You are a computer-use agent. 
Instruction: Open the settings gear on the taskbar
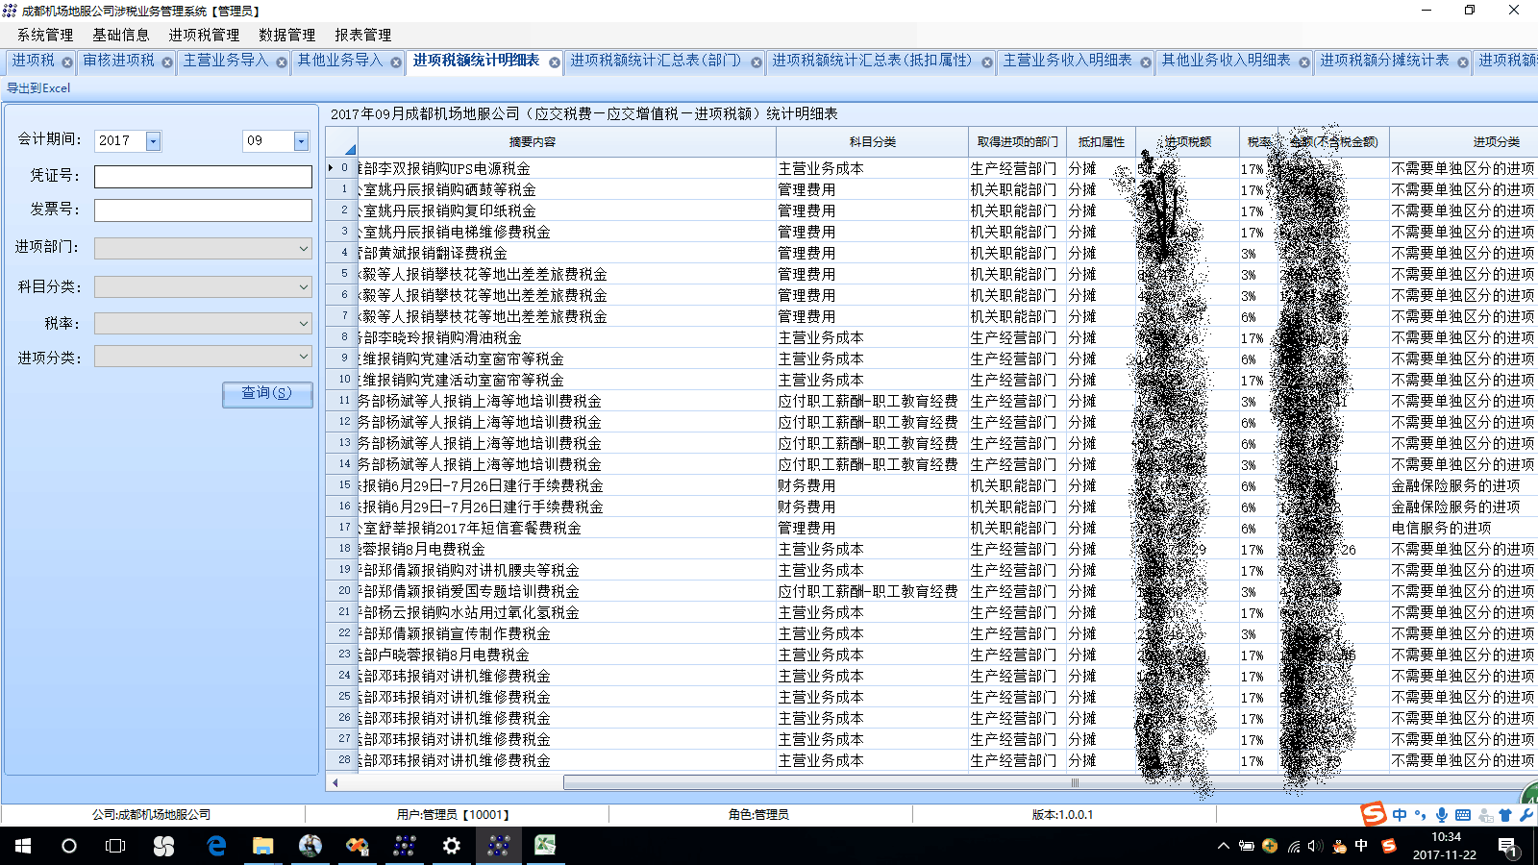click(451, 846)
